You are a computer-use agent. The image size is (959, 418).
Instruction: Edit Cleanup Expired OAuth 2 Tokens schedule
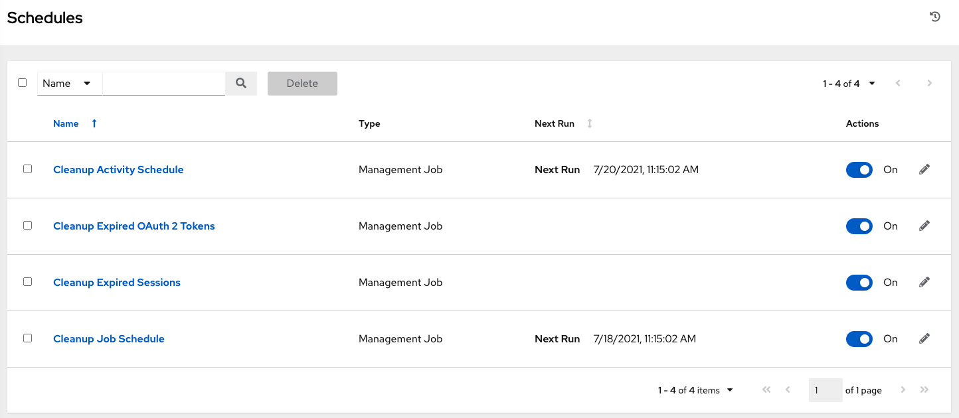[x=924, y=226]
